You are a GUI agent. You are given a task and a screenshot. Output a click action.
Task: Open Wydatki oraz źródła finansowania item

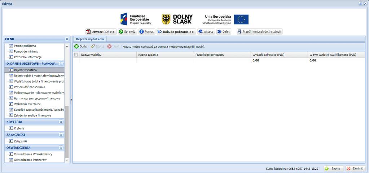36,81
